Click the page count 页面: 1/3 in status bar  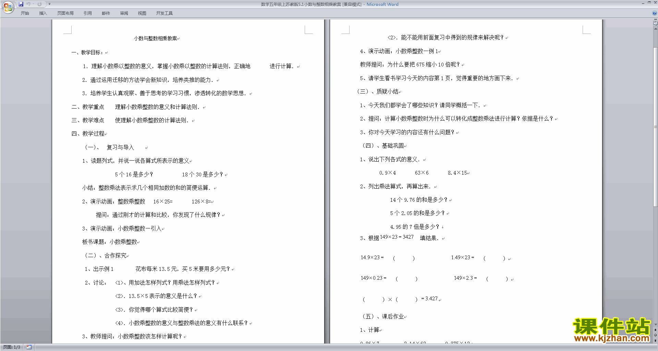pyautogui.click(x=12, y=347)
